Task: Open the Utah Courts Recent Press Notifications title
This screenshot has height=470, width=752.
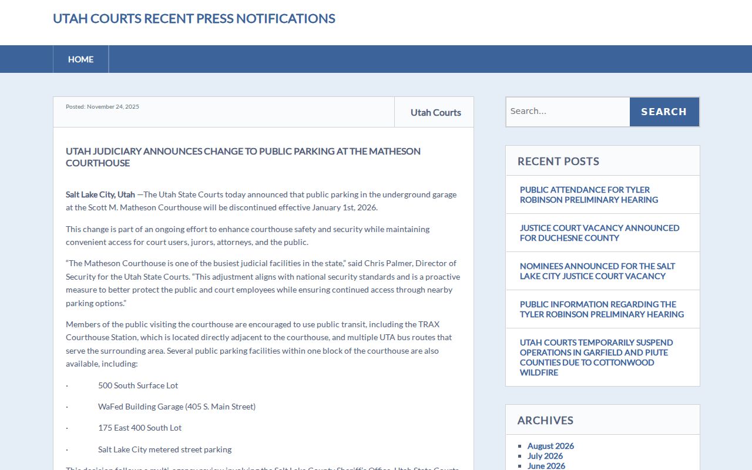Action: click(x=194, y=18)
